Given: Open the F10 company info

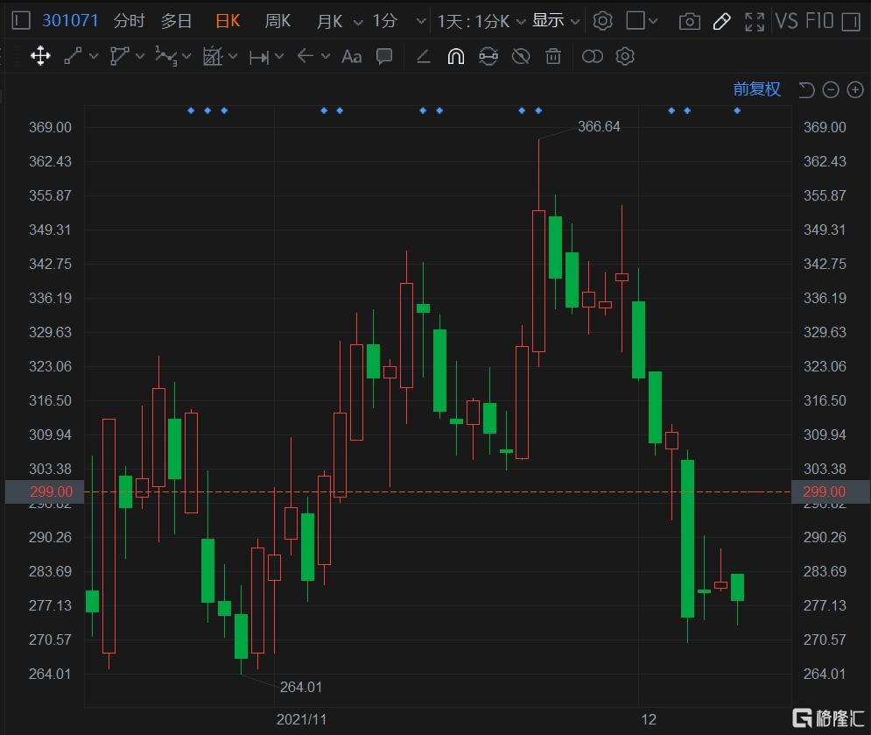Looking at the screenshot, I should click(819, 21).
